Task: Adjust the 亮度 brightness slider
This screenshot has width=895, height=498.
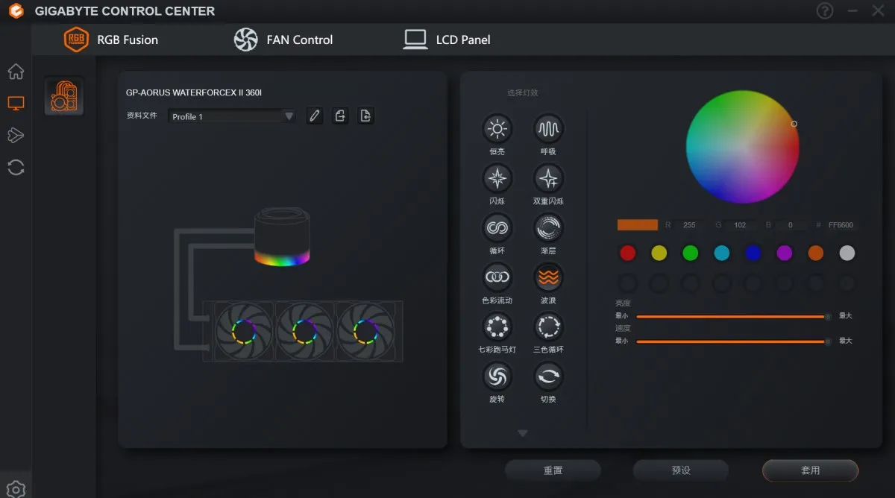Action: (x=733, y=316)
